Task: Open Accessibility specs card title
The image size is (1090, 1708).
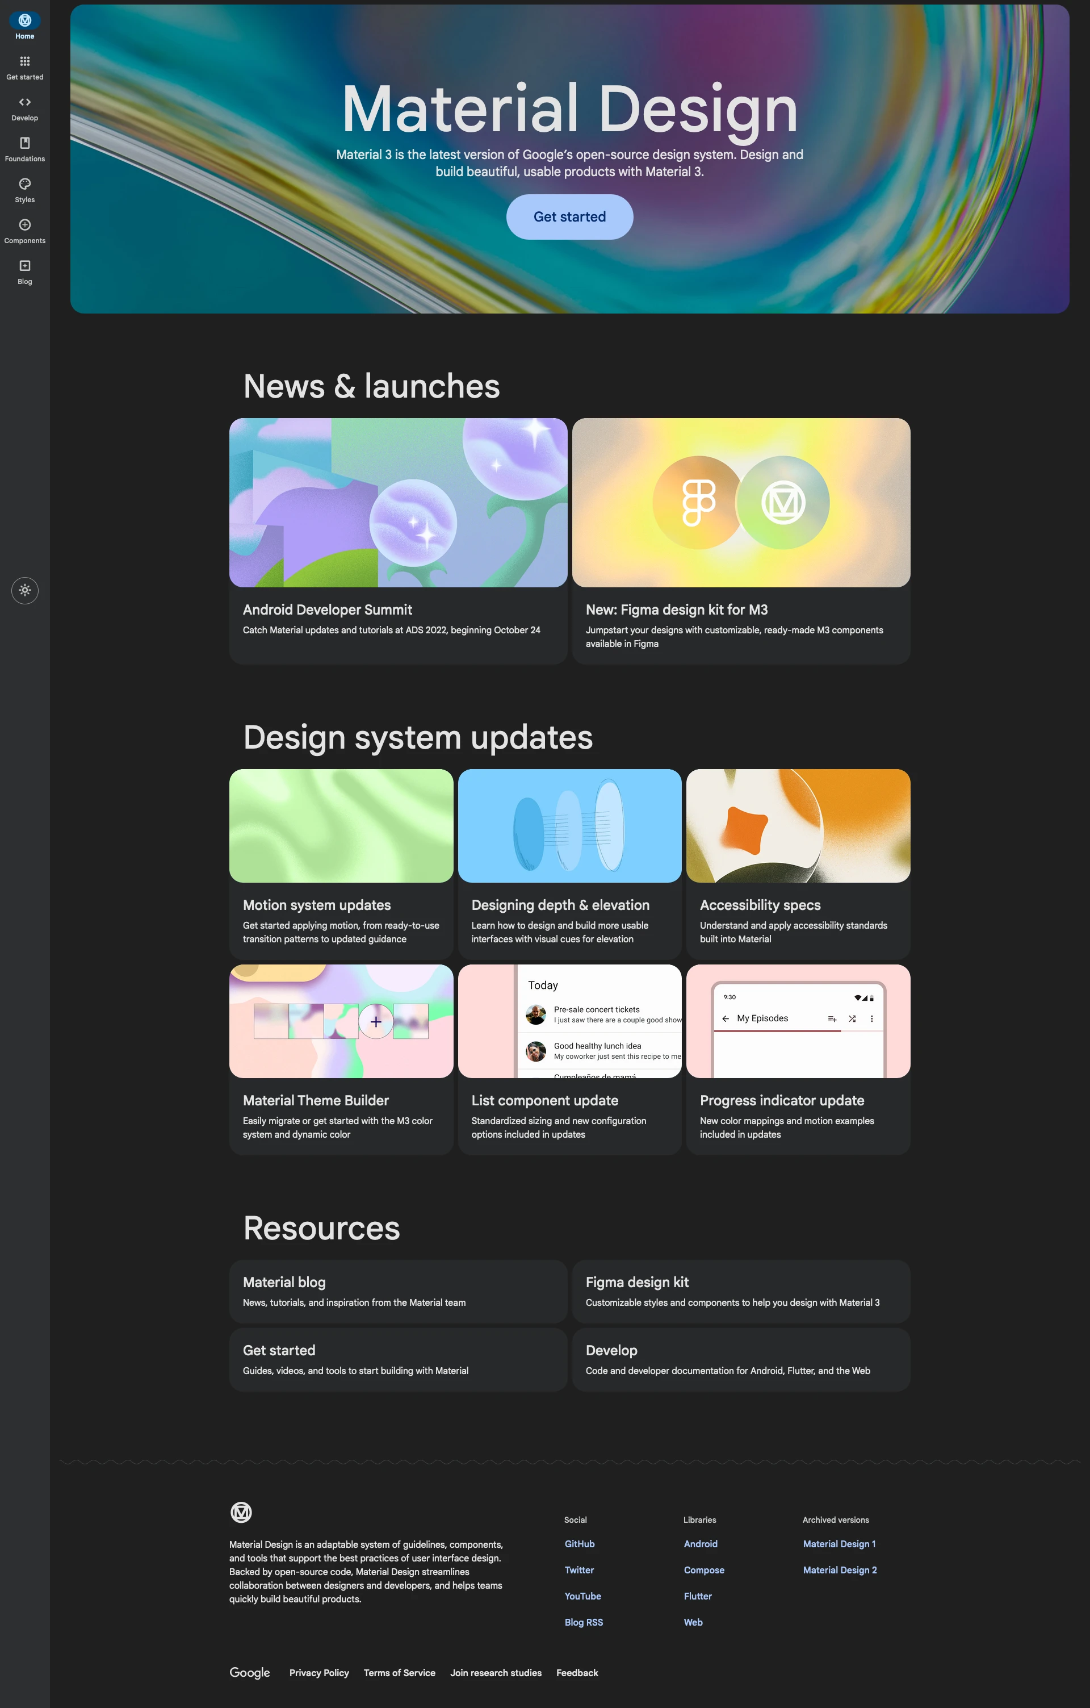Action: [x=760, y=905]
